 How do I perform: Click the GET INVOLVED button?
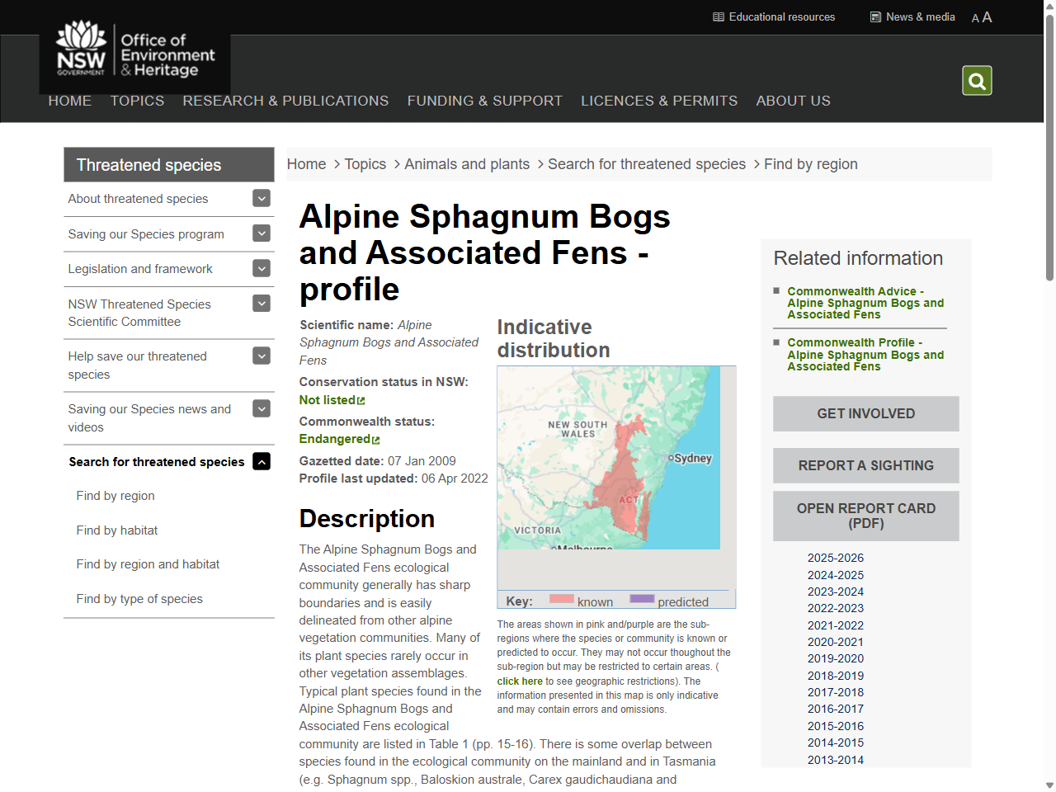click(x=866, y=413)
